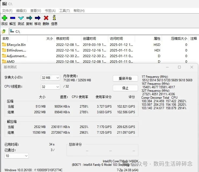The width and height of the screenshot is (199, 172).
Task: Click the 90054 KB/s compression speed value
Action: (62, 107)
